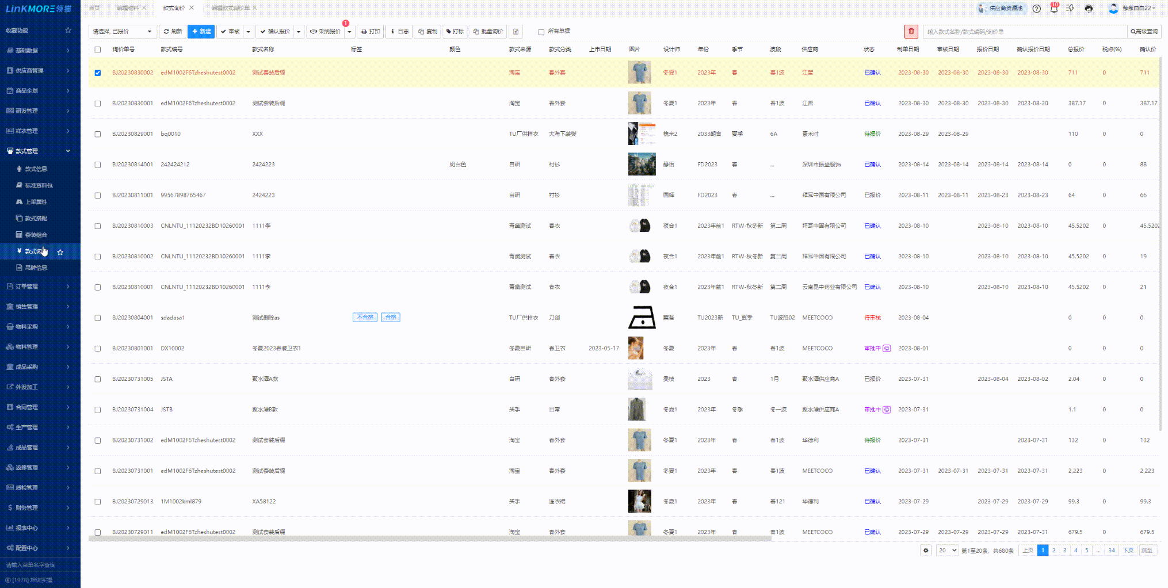Viewport: 1168px width, 588px height.
Task: Open the page size 20 dropdown
Action: point(947,551)
